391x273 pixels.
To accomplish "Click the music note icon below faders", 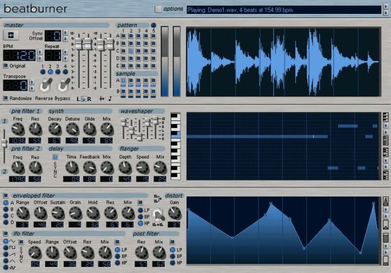I will coord(110,99).
